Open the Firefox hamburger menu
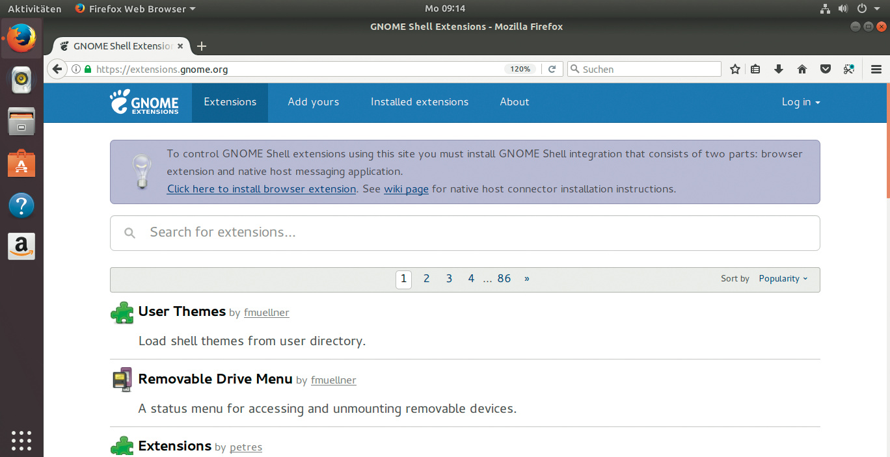This screenshot has height=457, width=890. coord(876,69)
